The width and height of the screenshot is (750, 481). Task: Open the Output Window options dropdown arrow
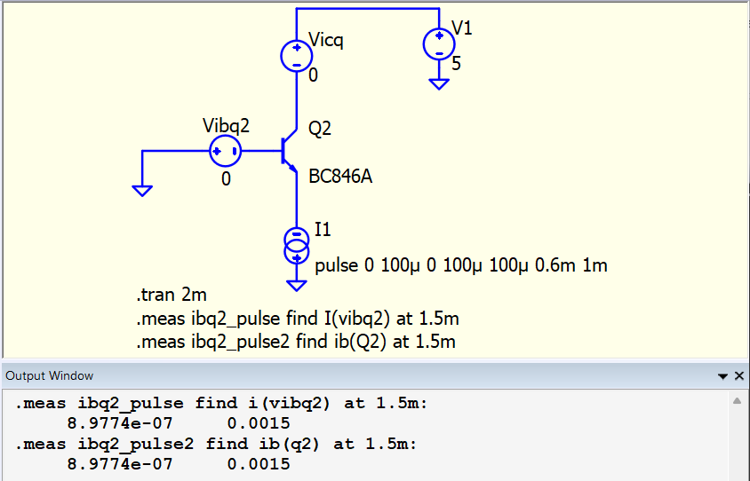(x=722, y=376)
